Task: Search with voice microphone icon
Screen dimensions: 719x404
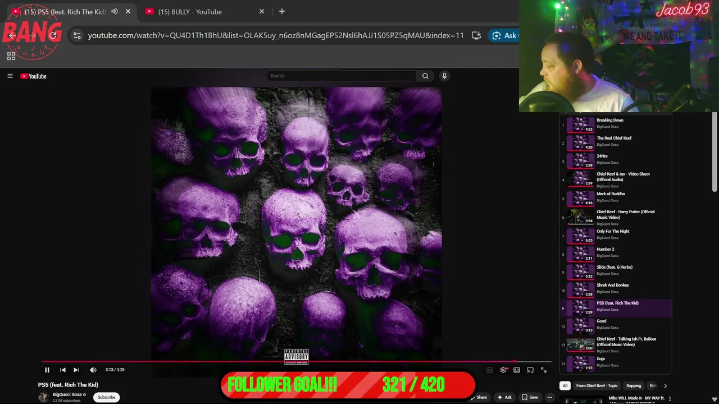Action: [x=444, y=76]
